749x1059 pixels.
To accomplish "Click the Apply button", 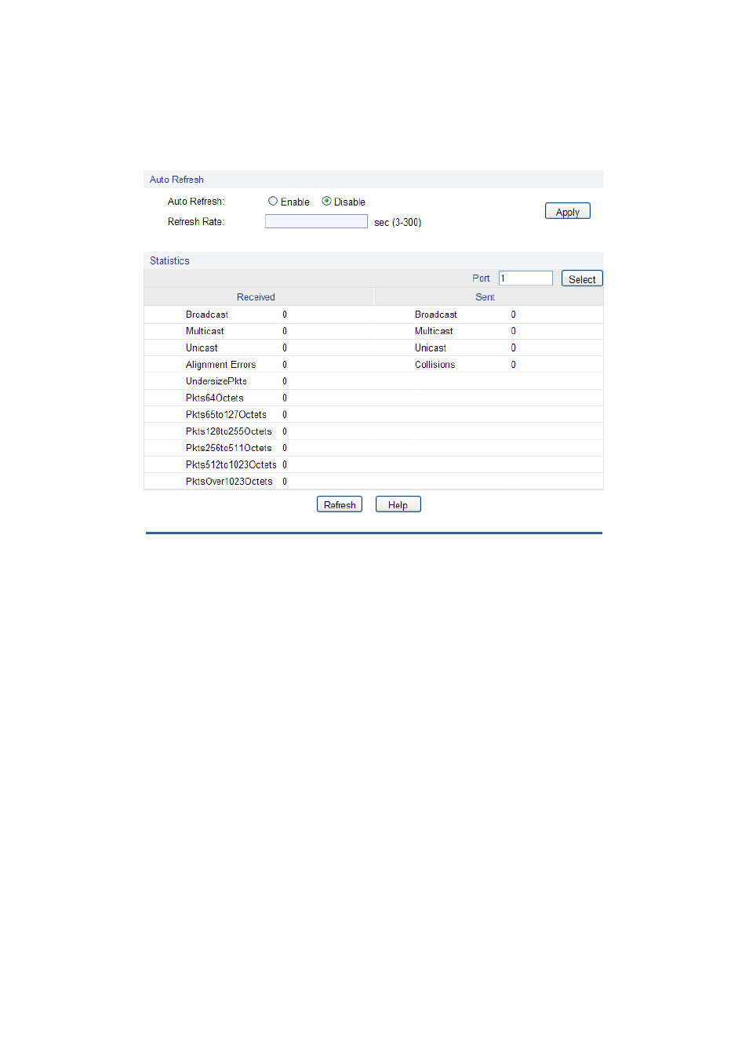I will pos(567,212).
